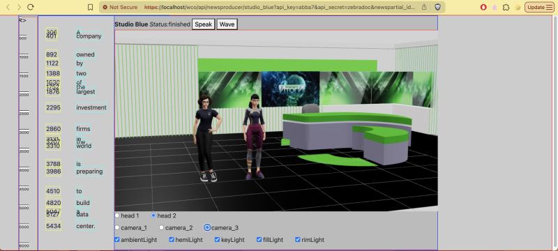Screen dimensions: 558x251
Task: Click the 3000 ruler mark
Action: pyautogui.click(x=24, y=132)
